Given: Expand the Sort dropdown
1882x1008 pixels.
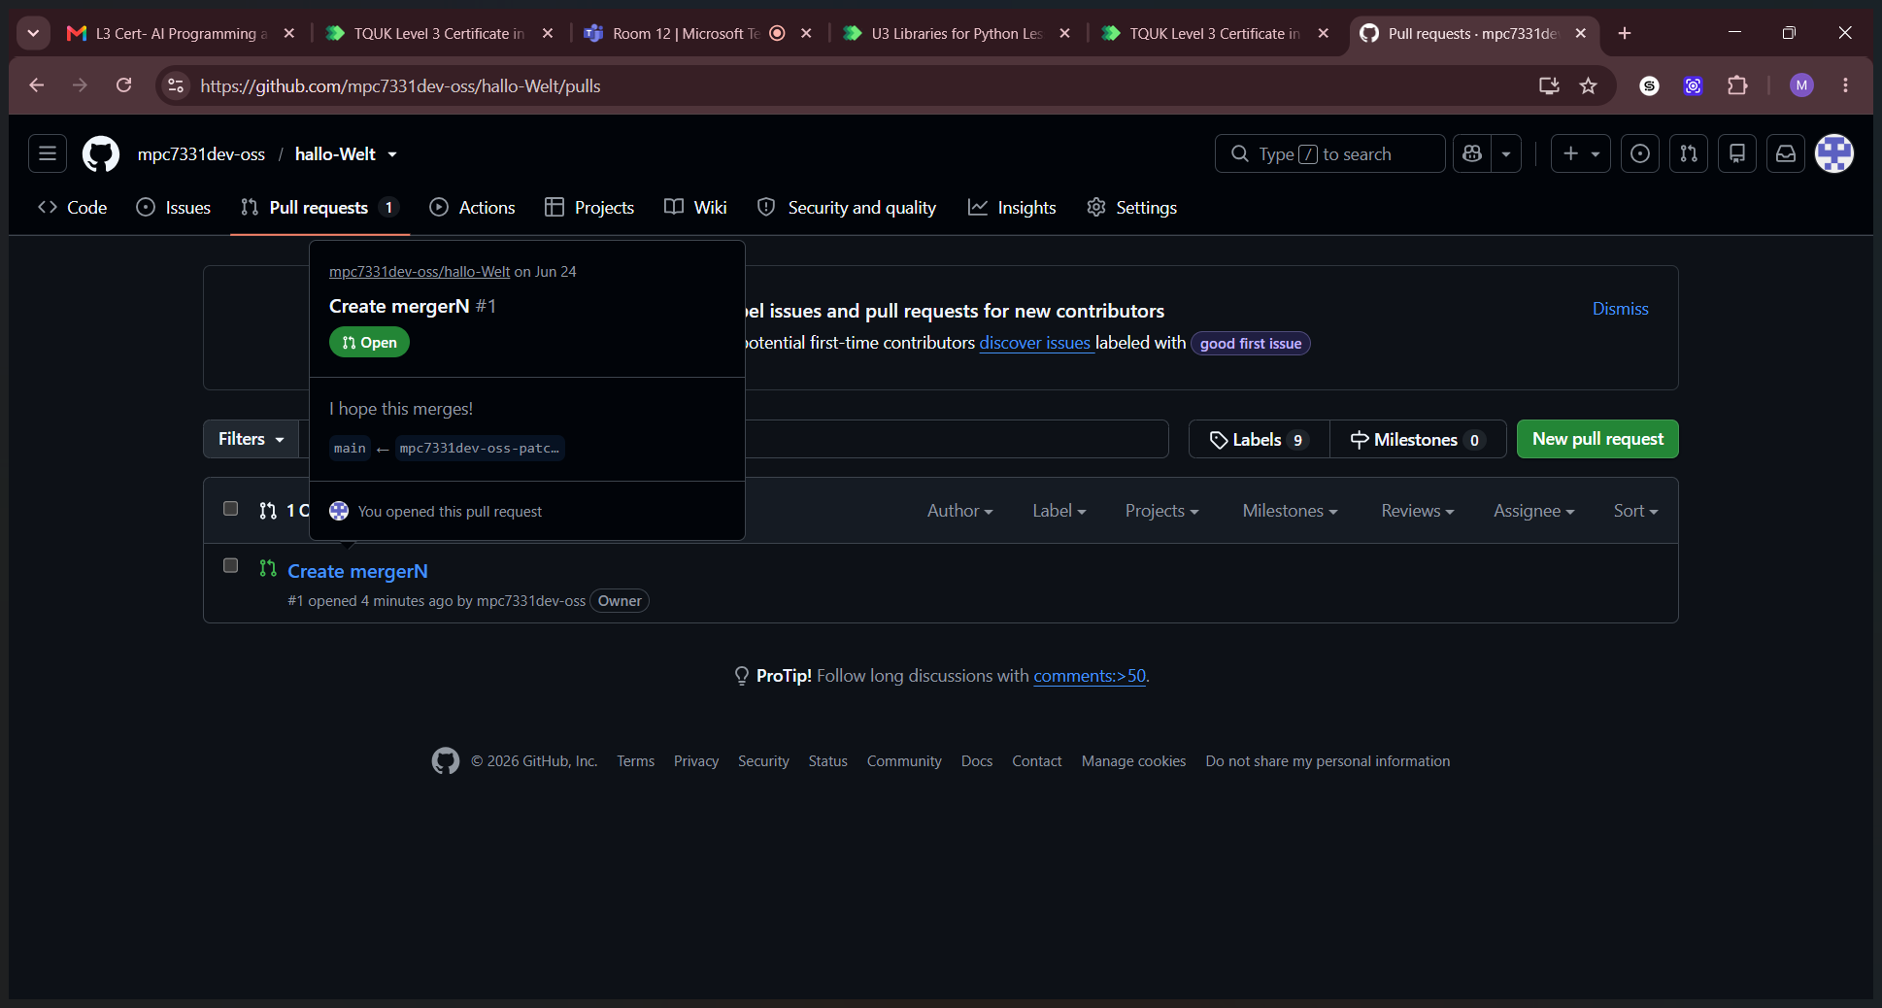Looking at the screenshot, I should click(x=1635, y=511).
